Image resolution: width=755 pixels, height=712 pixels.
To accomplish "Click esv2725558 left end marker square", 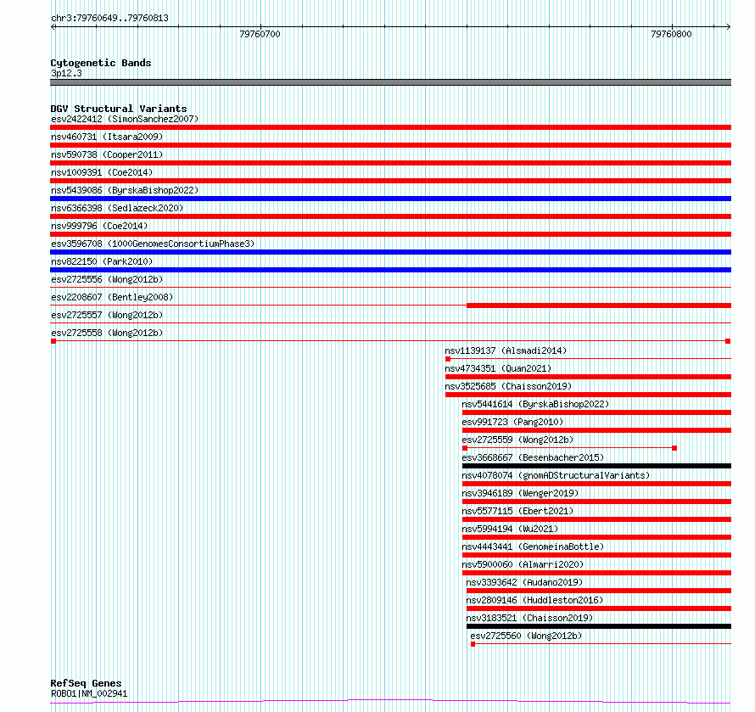I will pyautogui.click(x=53, y=341).
